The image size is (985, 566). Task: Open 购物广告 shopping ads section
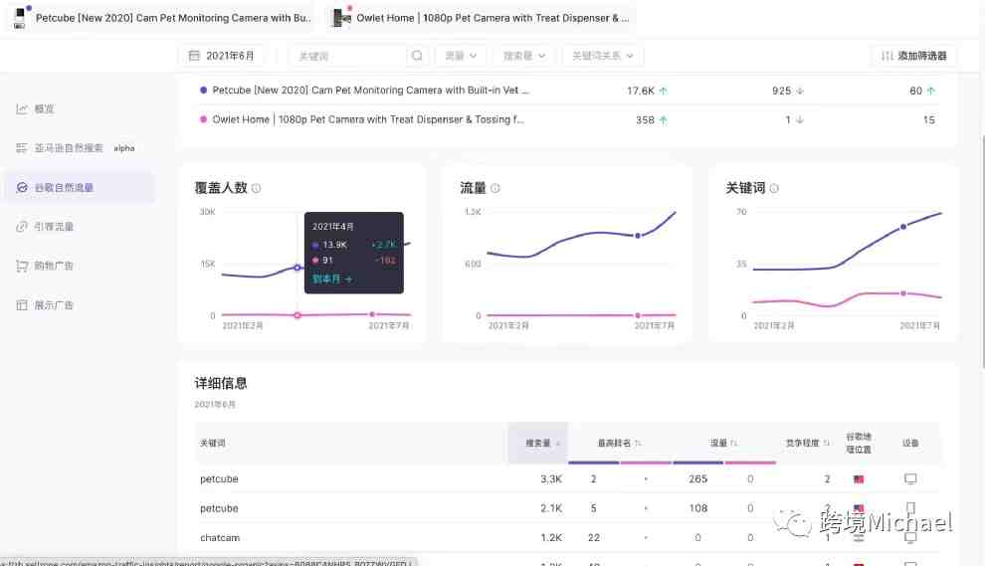pyautogui.click(x=54, y=266)
